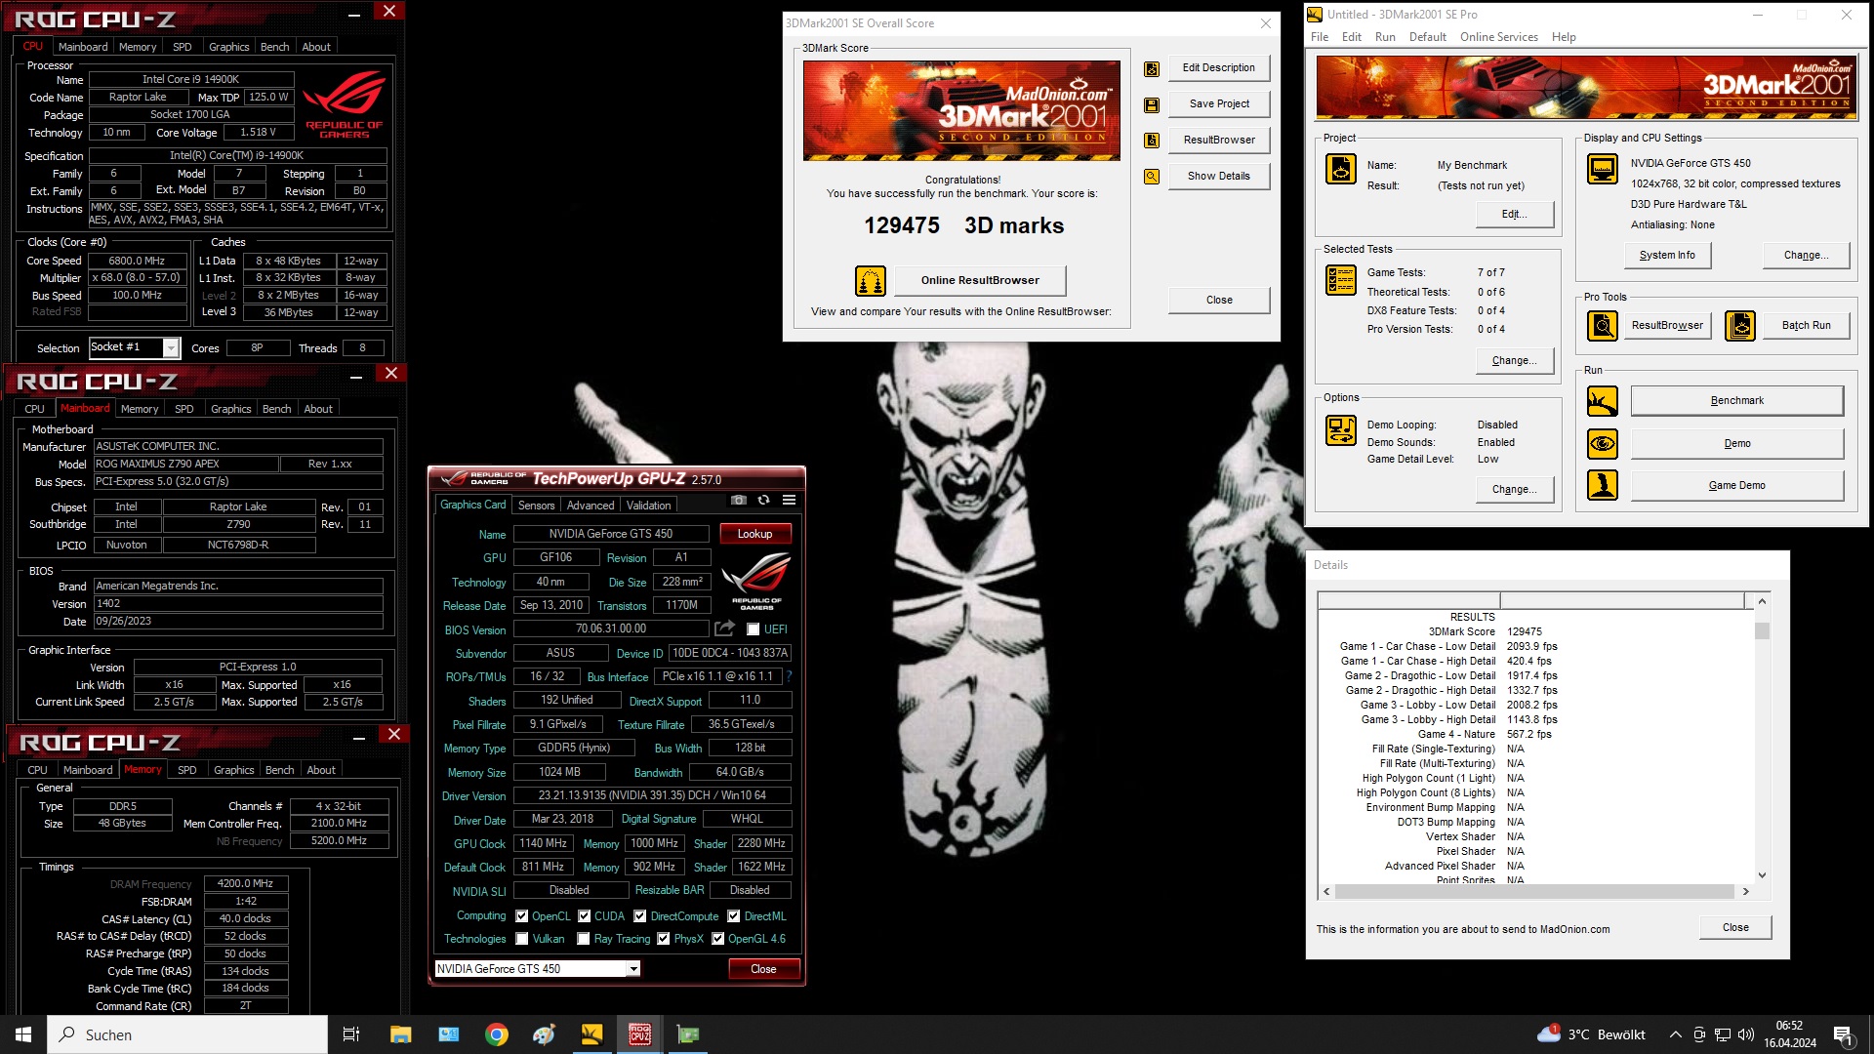Close the Details window with Close button
The width and height of the screenshot is (1874, 1054).
tap(1735, 927)
